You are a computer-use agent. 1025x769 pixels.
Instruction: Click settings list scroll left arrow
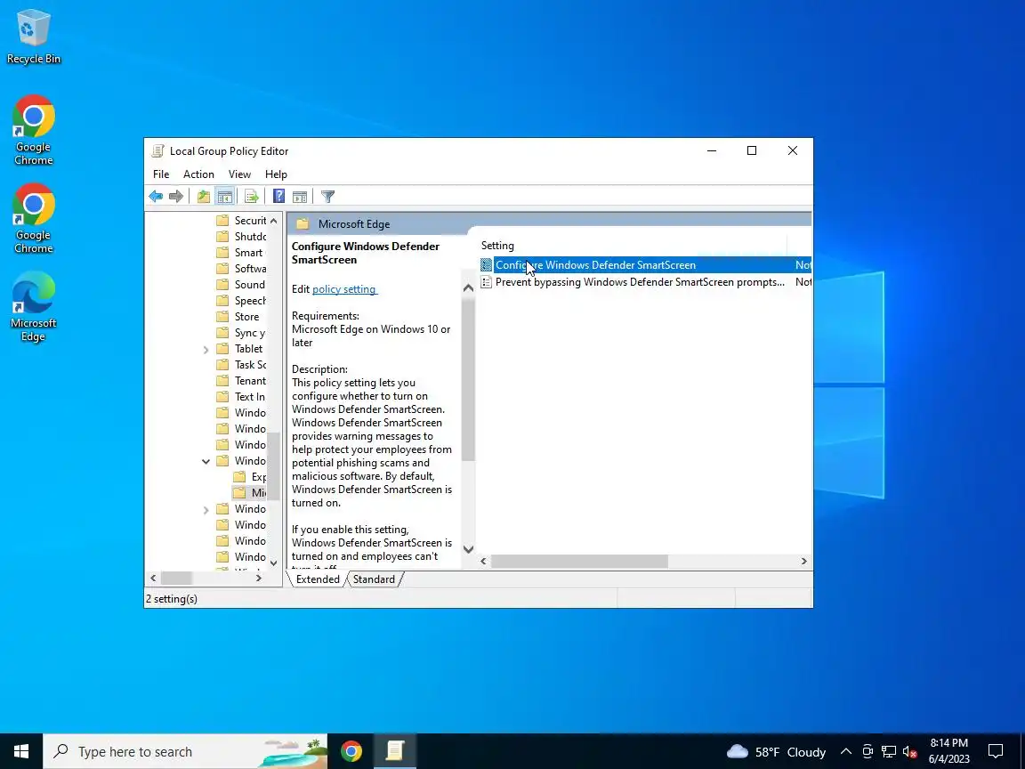pyautogui.click(x=484, y=561)
